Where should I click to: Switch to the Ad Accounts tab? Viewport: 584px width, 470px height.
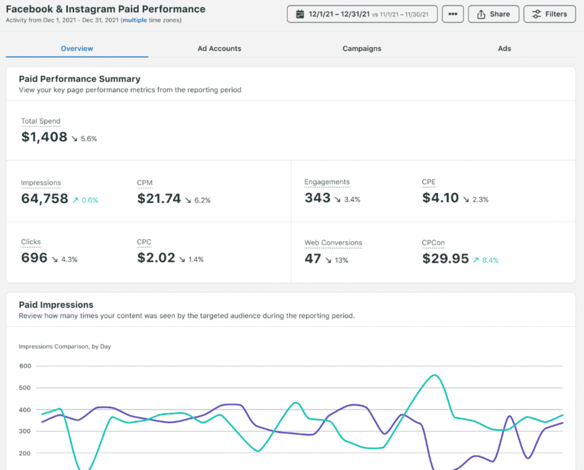tap(219, 48)
